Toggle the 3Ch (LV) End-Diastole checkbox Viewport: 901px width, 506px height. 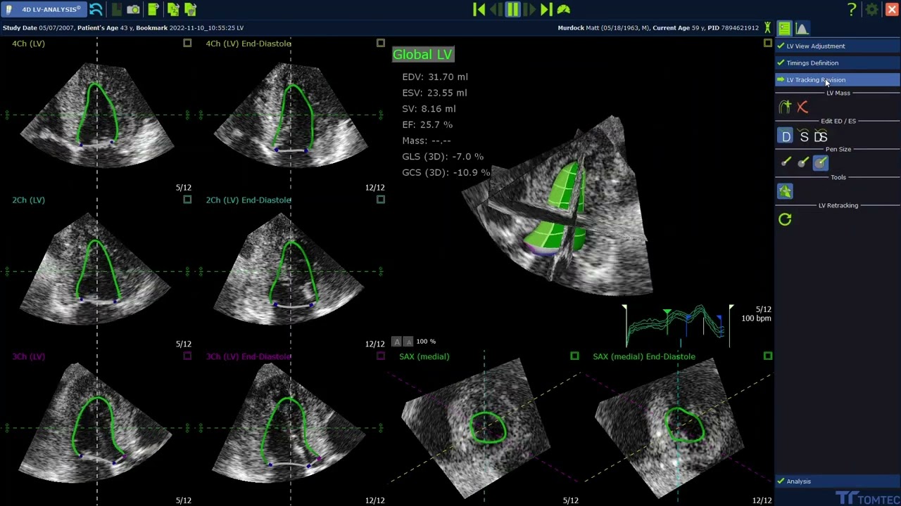(381, 356)
